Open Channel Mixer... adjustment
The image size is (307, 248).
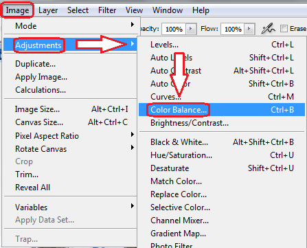point(222,221)
